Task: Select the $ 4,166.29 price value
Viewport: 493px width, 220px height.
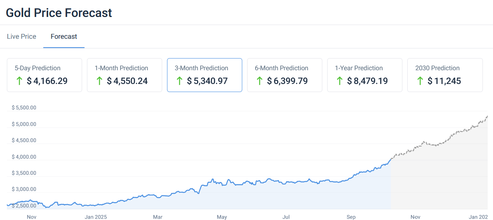Action: [47, 81]
